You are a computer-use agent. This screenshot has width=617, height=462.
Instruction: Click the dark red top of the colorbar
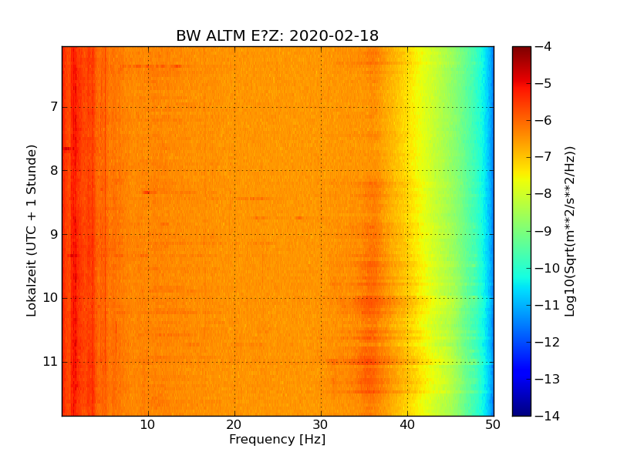pos(521,53)
